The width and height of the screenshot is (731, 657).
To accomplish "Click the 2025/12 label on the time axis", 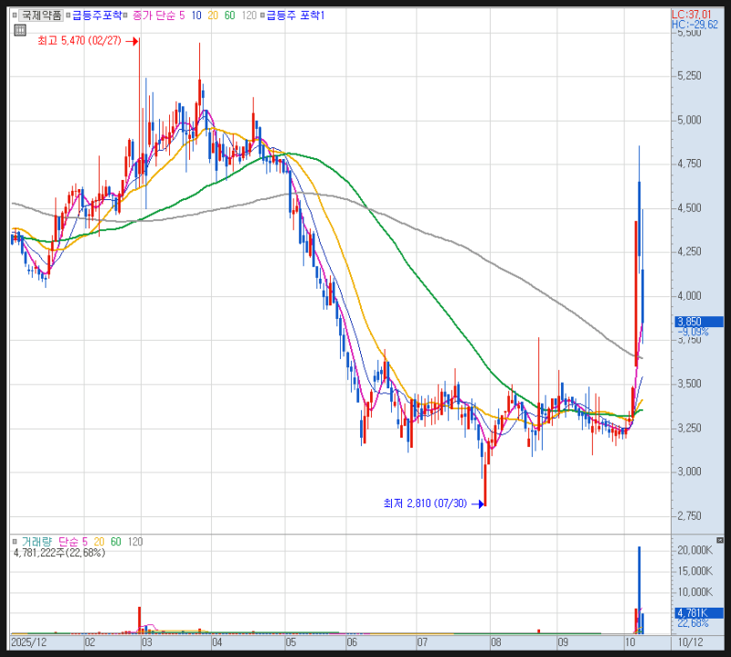I will [x=29, y=642].
